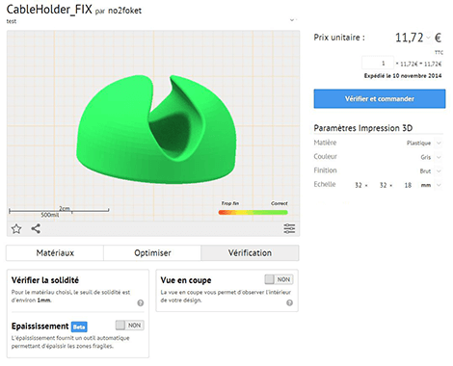Click help icon in Vue en coupe card

pyautogui.click(x=289, y=302)
